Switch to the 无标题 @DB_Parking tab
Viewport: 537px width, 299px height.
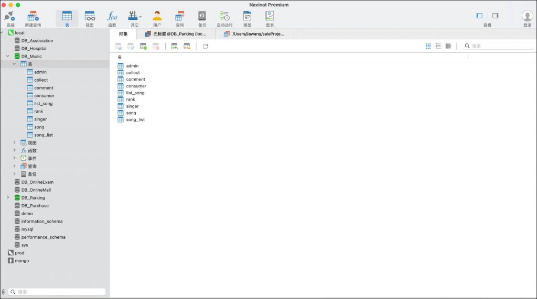[x=176, y=34]
